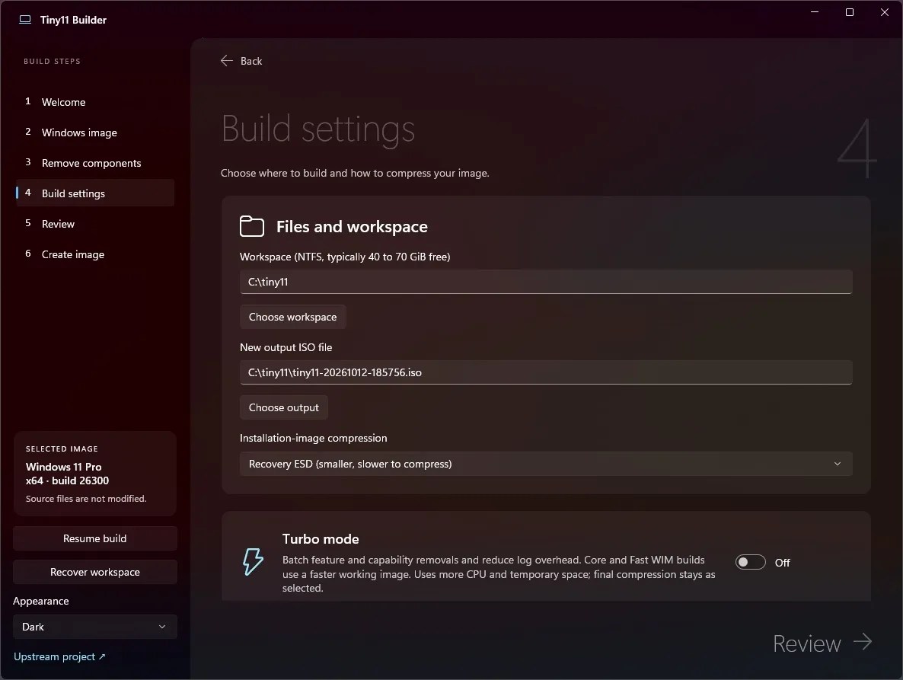The image size is (903, 680).
Task: Click the folder icon beside Files and workspace
Action: tap(252, 226)
